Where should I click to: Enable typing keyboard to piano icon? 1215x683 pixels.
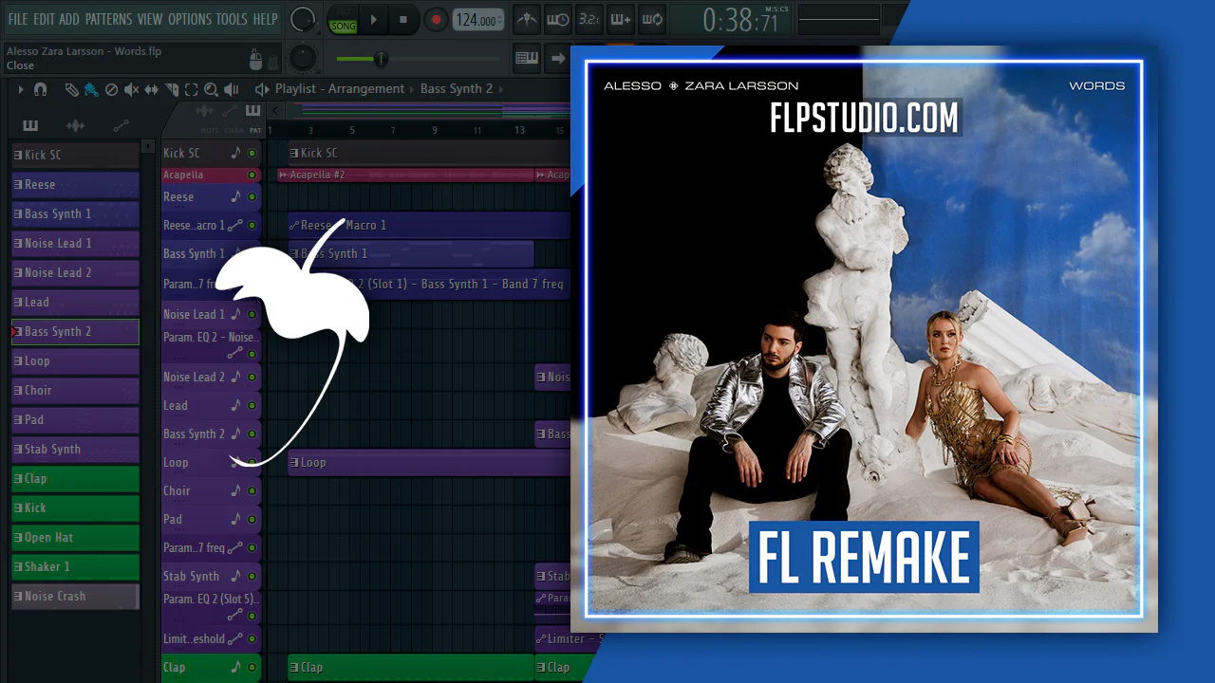(x=527, y=58)
